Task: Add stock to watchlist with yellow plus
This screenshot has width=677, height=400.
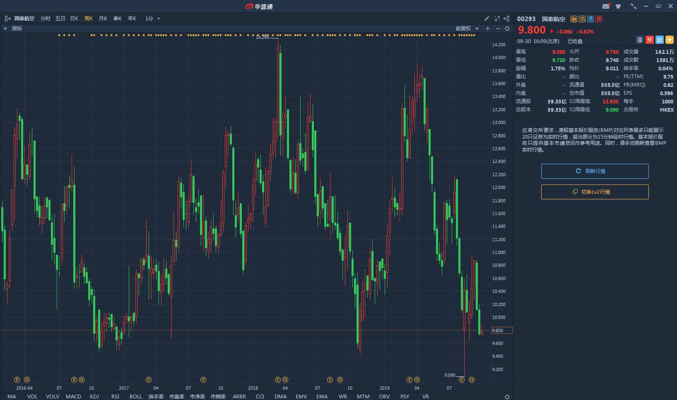Action: click(670, 40)
